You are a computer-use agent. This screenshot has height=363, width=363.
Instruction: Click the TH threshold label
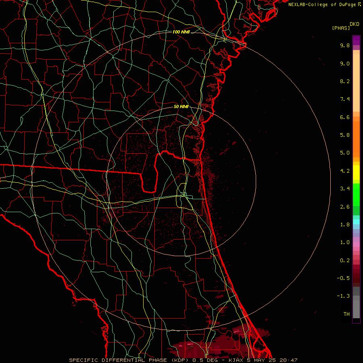(346, 314)
